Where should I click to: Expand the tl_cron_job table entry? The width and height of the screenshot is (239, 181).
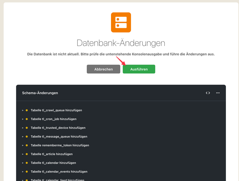tap(23, 119)
